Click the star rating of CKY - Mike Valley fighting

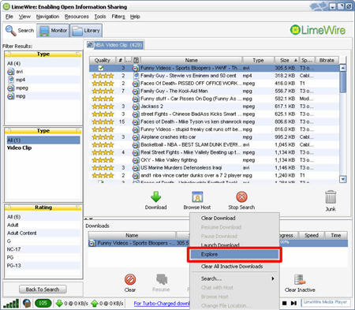(x=103, y=160)
